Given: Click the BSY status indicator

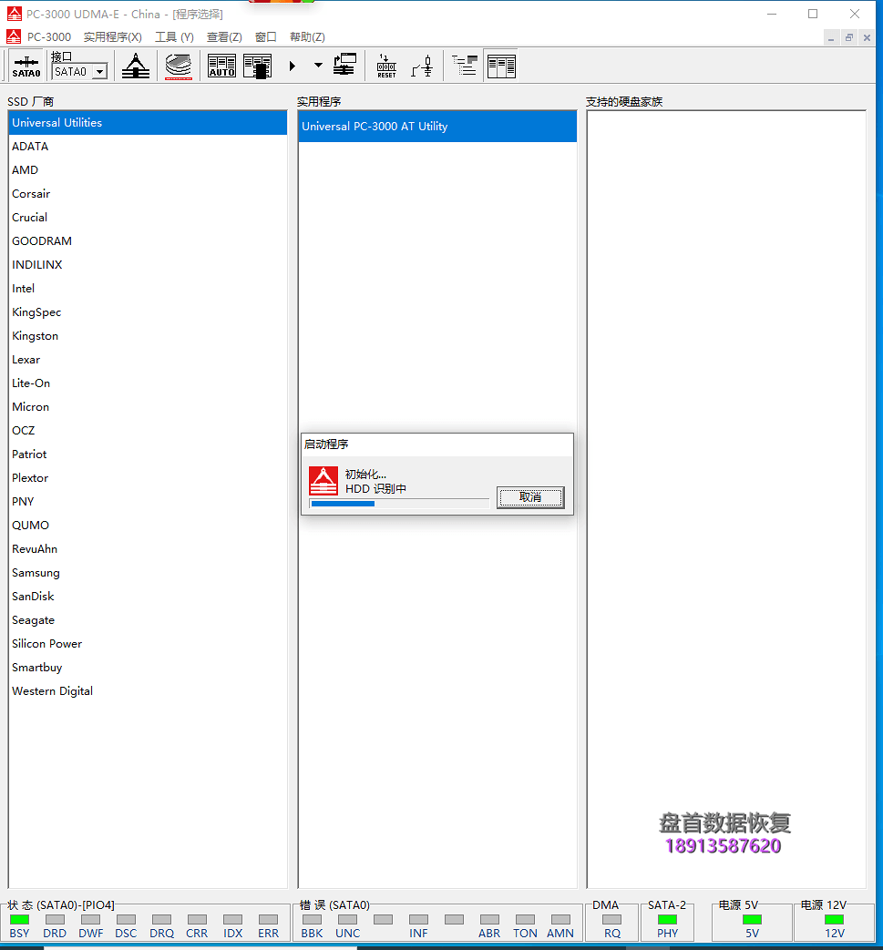Looking at the screenshot, I should pos(19,920).
